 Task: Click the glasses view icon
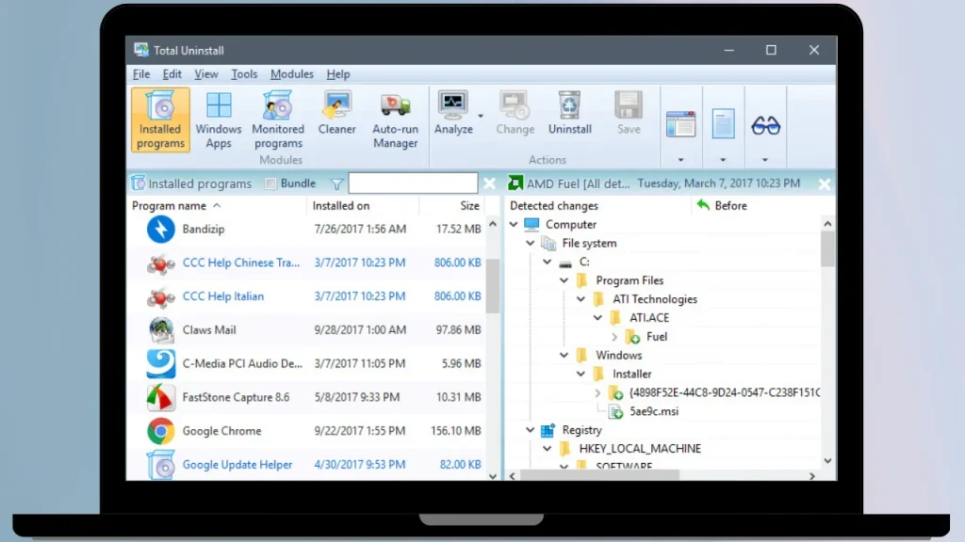click(765, 125)
